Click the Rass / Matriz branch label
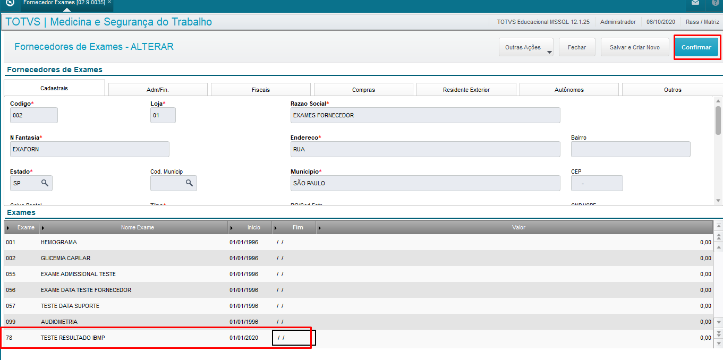The height and width of the screenshot is (360, 723). 702,22
